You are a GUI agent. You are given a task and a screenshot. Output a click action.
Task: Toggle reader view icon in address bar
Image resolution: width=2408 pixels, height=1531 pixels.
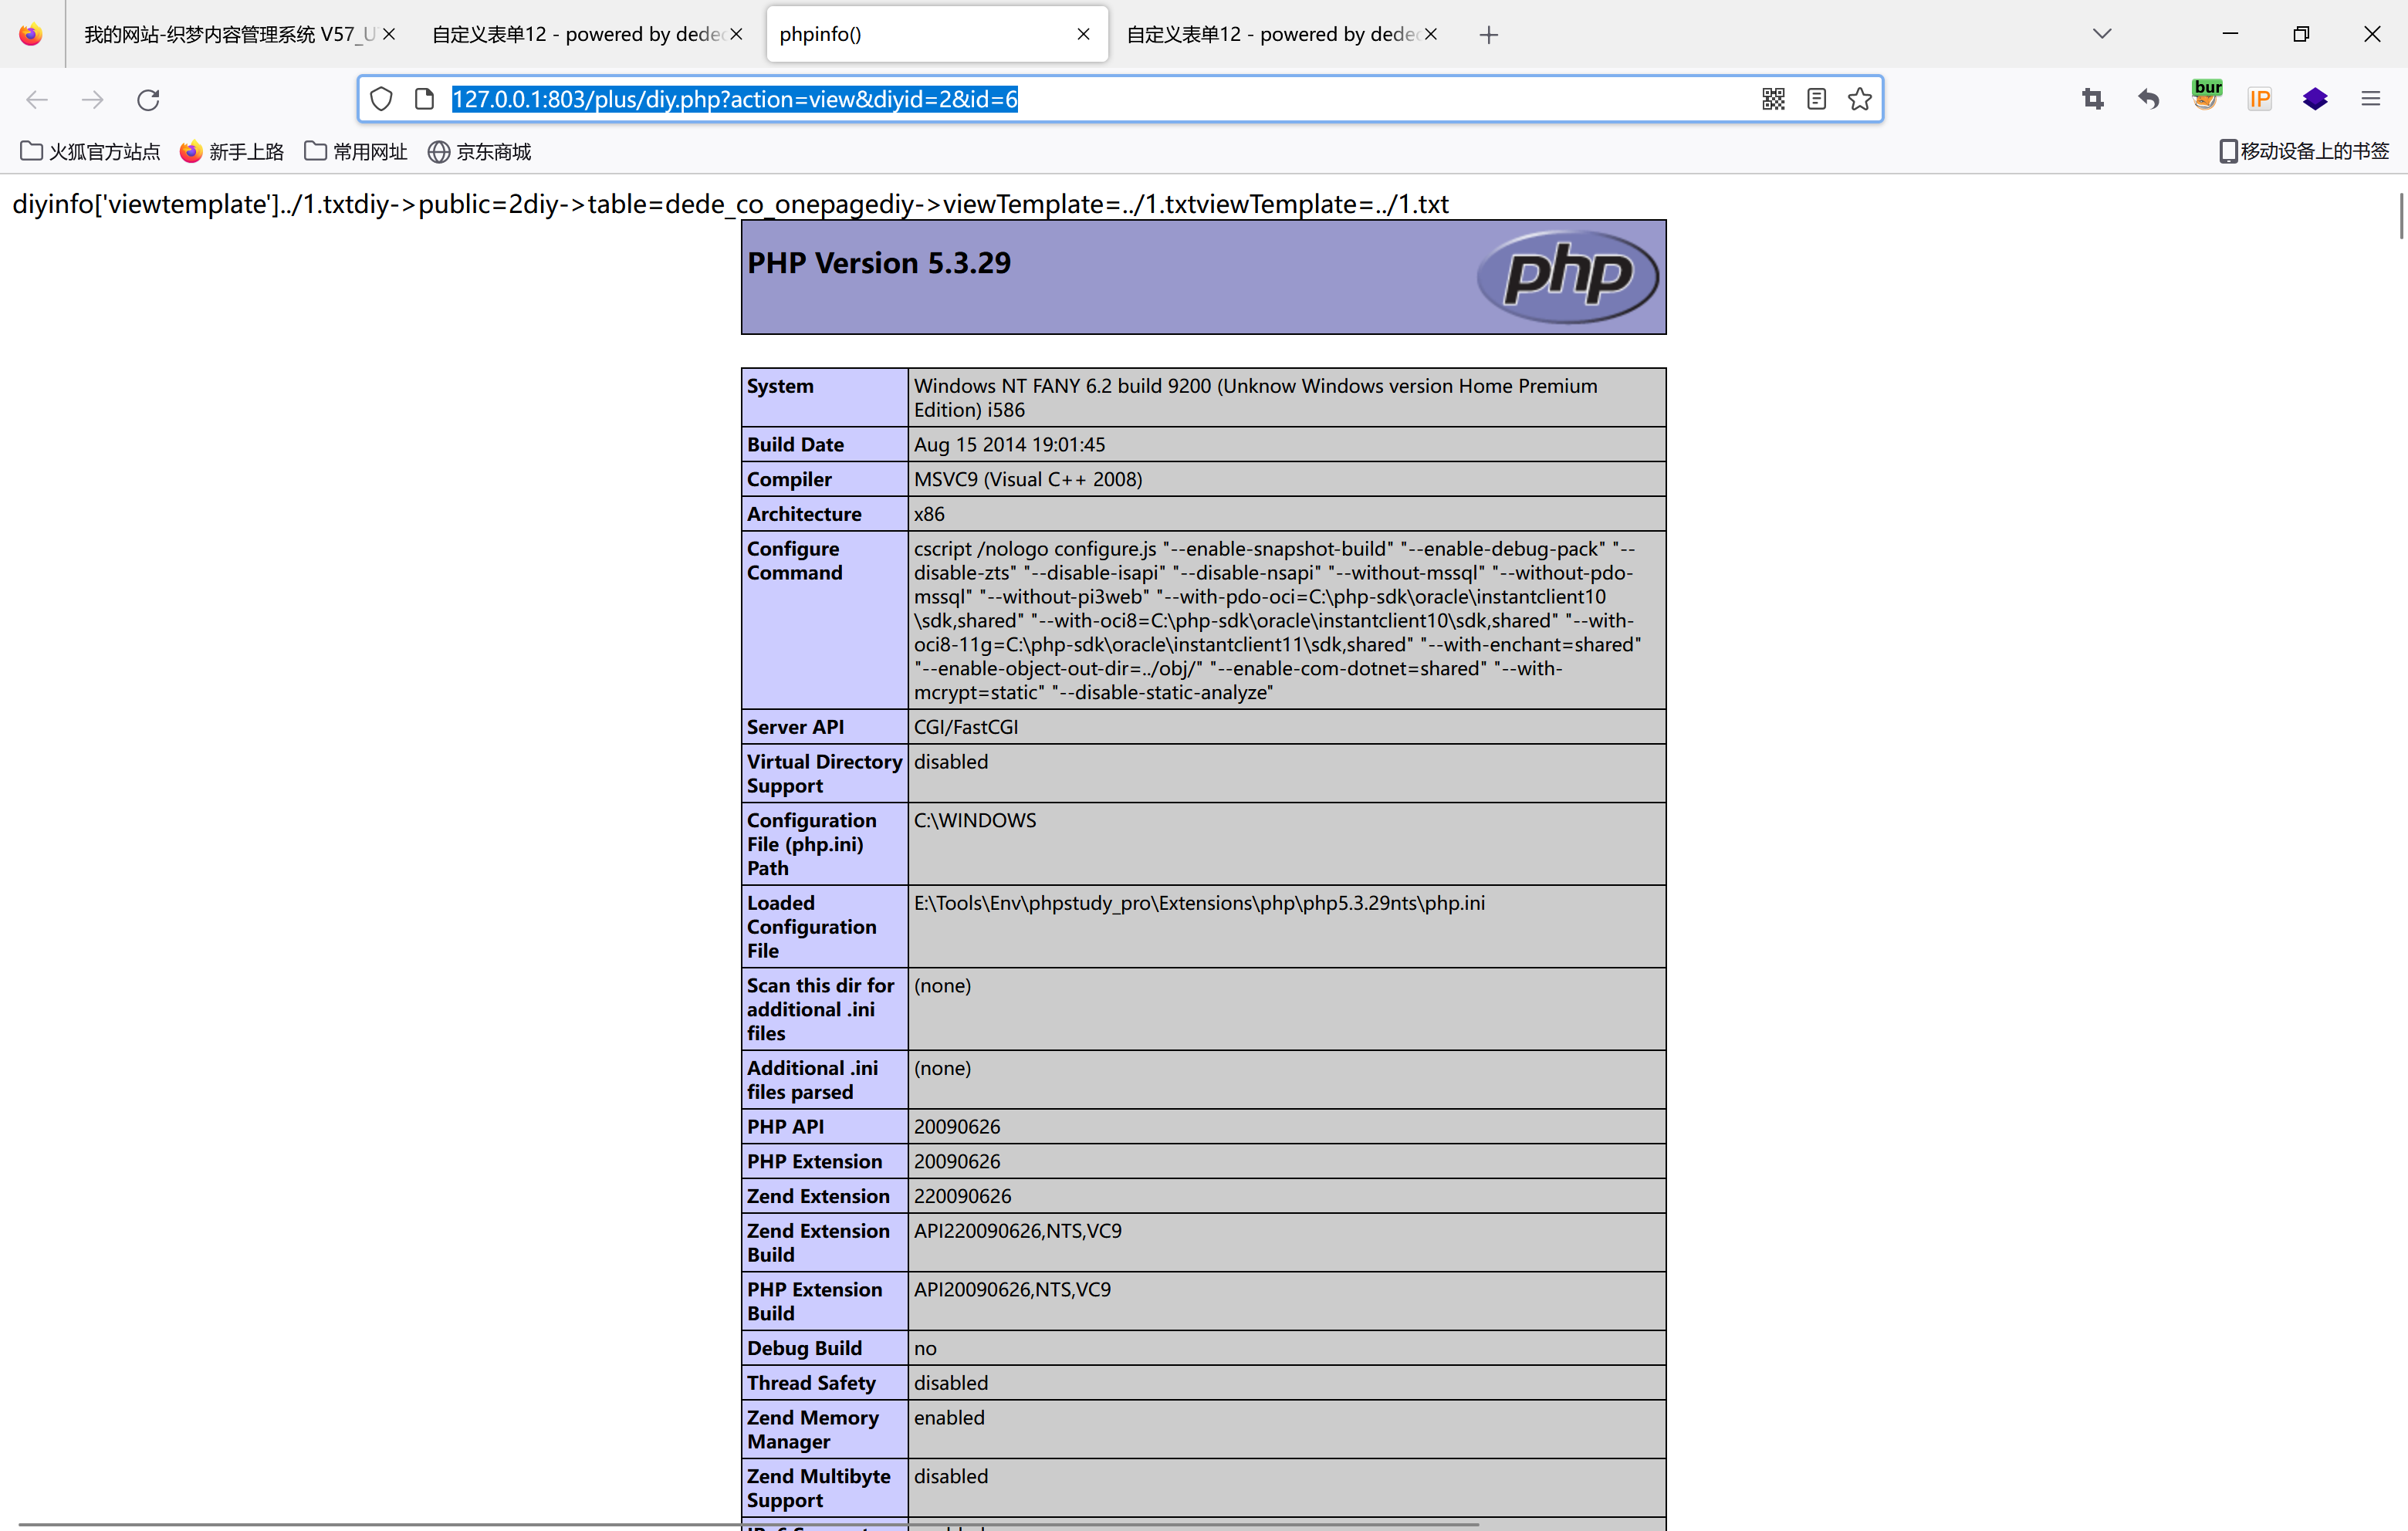point(1816,99)
